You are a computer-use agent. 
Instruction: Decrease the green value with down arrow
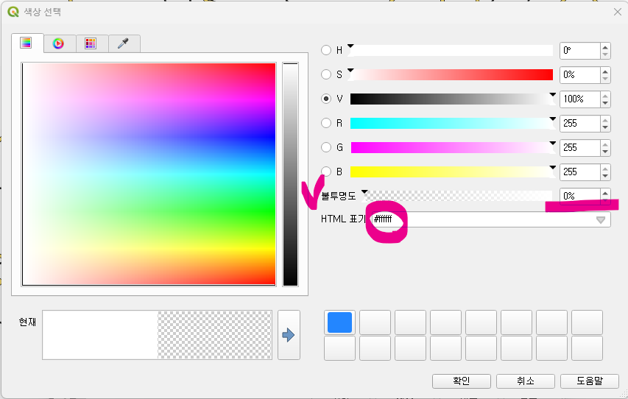[605, 152]
